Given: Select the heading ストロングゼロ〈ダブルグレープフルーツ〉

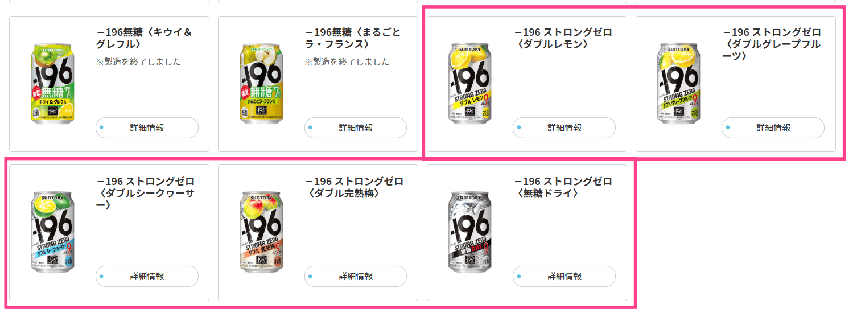Looking at the screenshot, I should click(772, 44).
